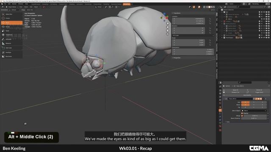Open the viewport shading options dropdown

(x=216, y=7)
